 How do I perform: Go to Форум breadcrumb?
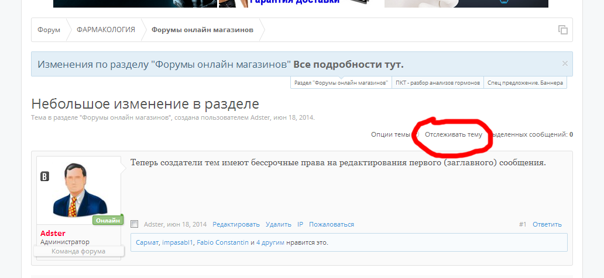(49, 30)
